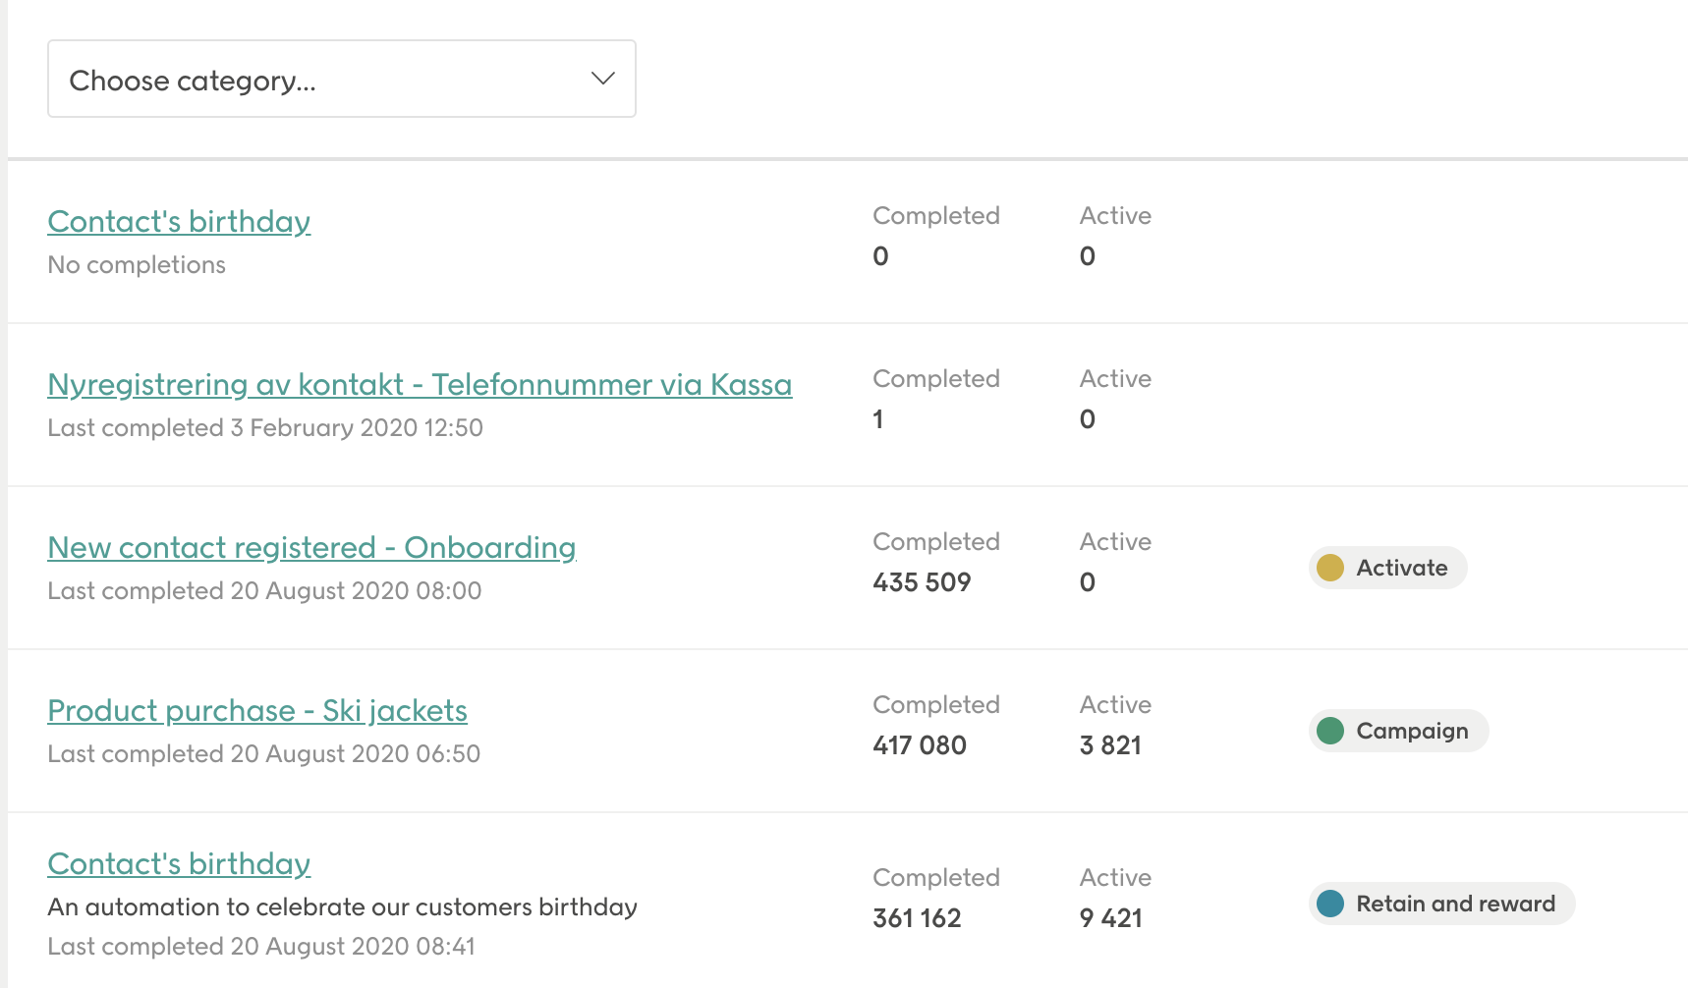Click 'Last completed 20 August 2020 08:41'
This screenshot has height=988, width=1688.
pyautogui.click(x=261, y=947)
